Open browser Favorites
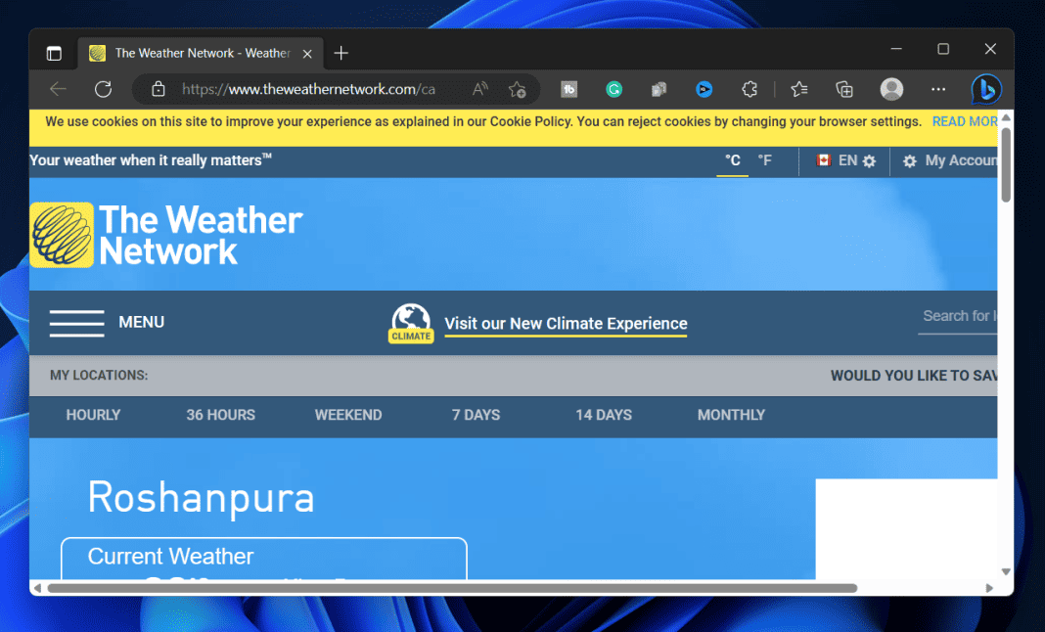1045x632 pixels. tap(798, 89)
